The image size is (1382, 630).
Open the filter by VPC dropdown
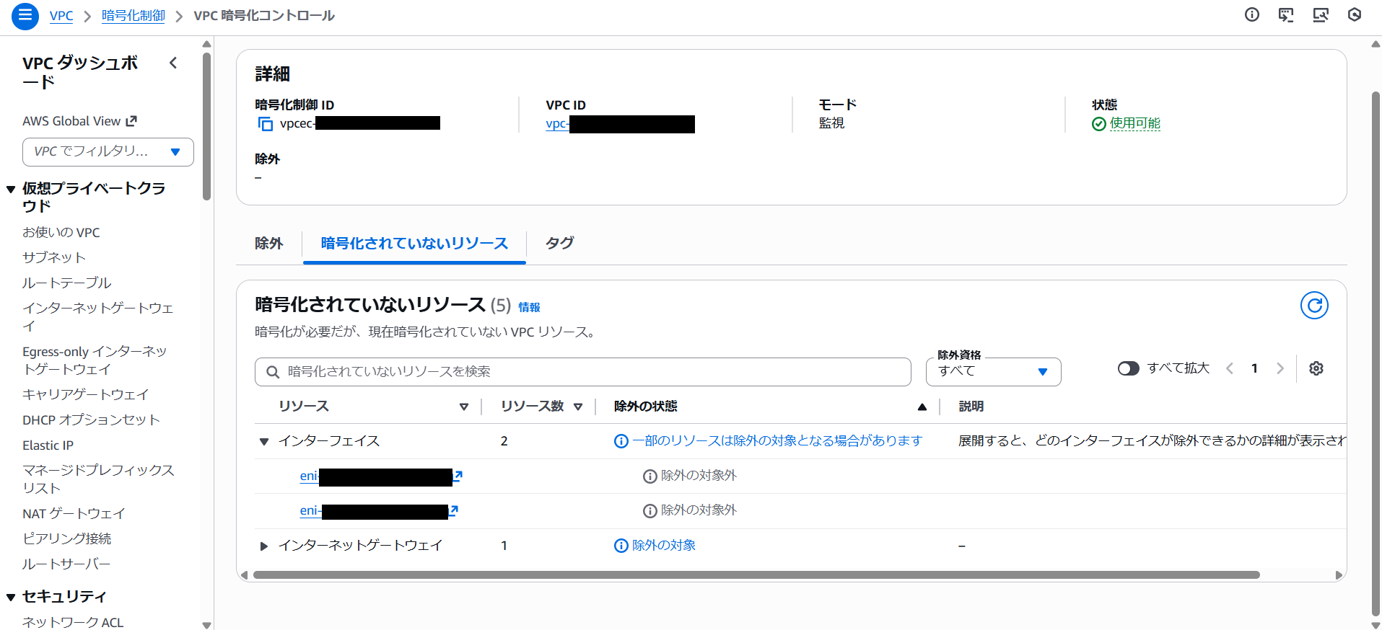tap(108, 152)
